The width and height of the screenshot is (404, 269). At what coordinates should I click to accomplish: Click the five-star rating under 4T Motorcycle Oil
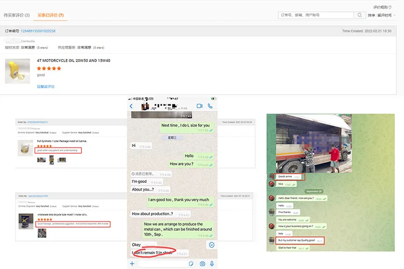[x=47, y=68]
